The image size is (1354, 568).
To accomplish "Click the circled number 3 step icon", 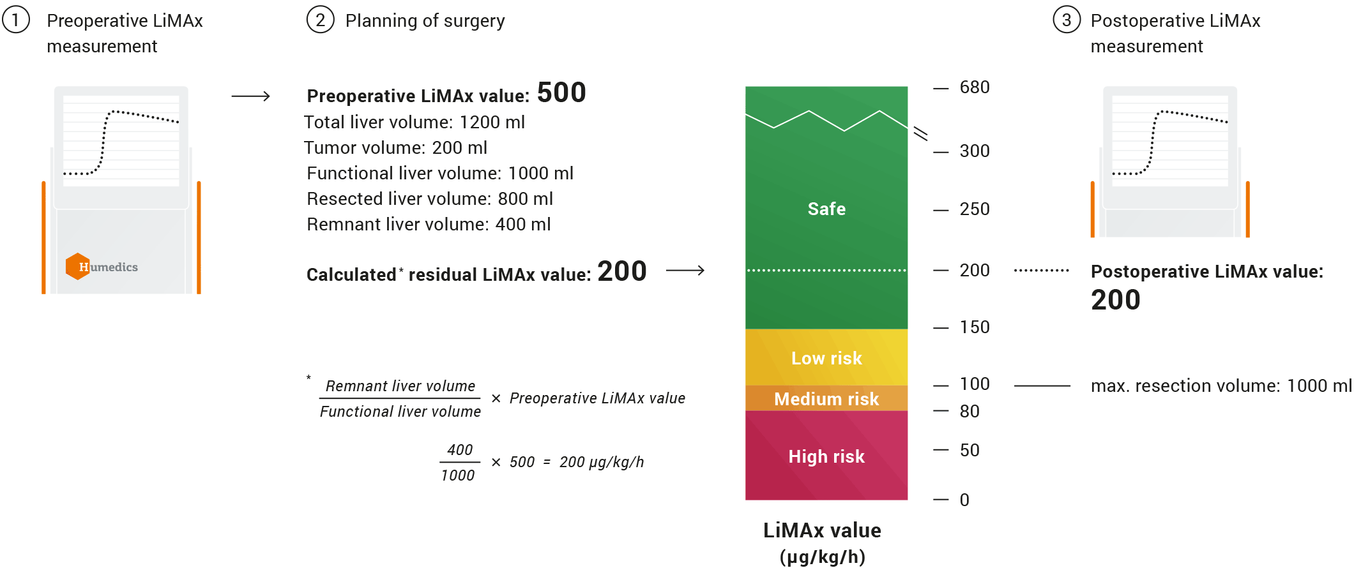I will click(x=1066, y=20).
